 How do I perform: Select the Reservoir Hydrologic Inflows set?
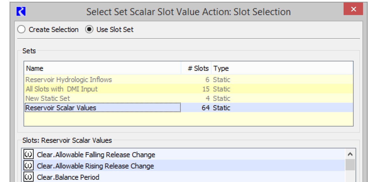coord(69,80)
